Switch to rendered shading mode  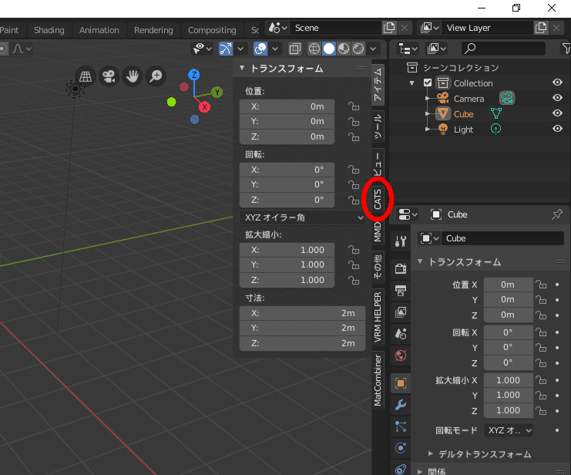pyautogui.click(x=358, y=49)
